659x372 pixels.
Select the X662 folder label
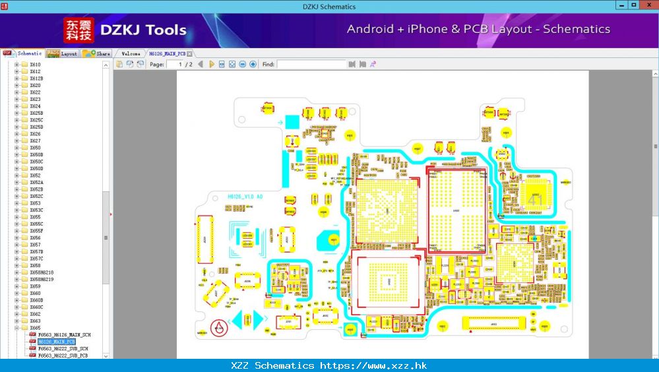36,314
